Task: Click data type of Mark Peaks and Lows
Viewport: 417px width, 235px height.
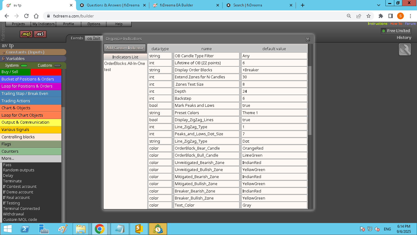Action: click(160, 105)
